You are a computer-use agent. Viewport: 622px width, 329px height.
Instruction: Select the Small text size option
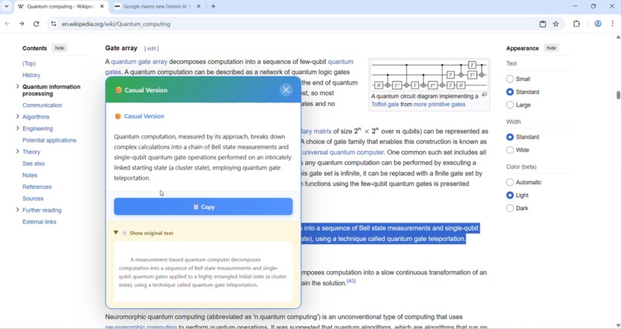point(510,79)
